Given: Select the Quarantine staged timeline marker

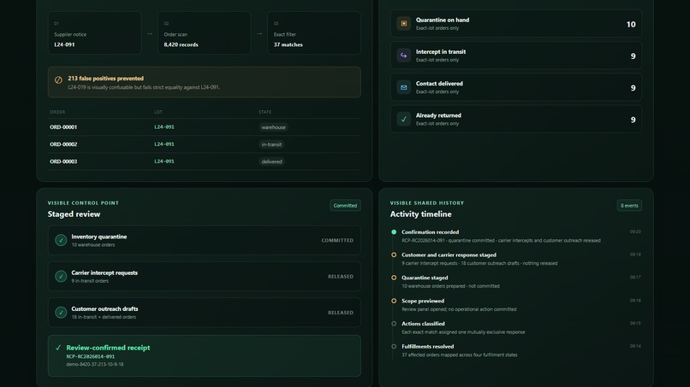Looking at the screenshot, I should pyautogui.click(x=394, y=278).
